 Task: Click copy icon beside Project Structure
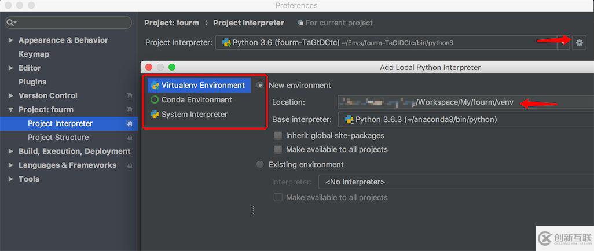pos(129,137)
